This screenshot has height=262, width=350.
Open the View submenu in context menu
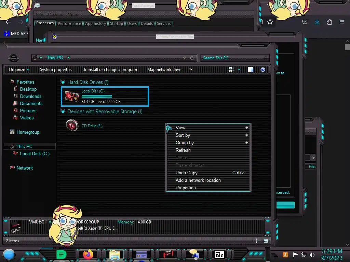(208, 128)
